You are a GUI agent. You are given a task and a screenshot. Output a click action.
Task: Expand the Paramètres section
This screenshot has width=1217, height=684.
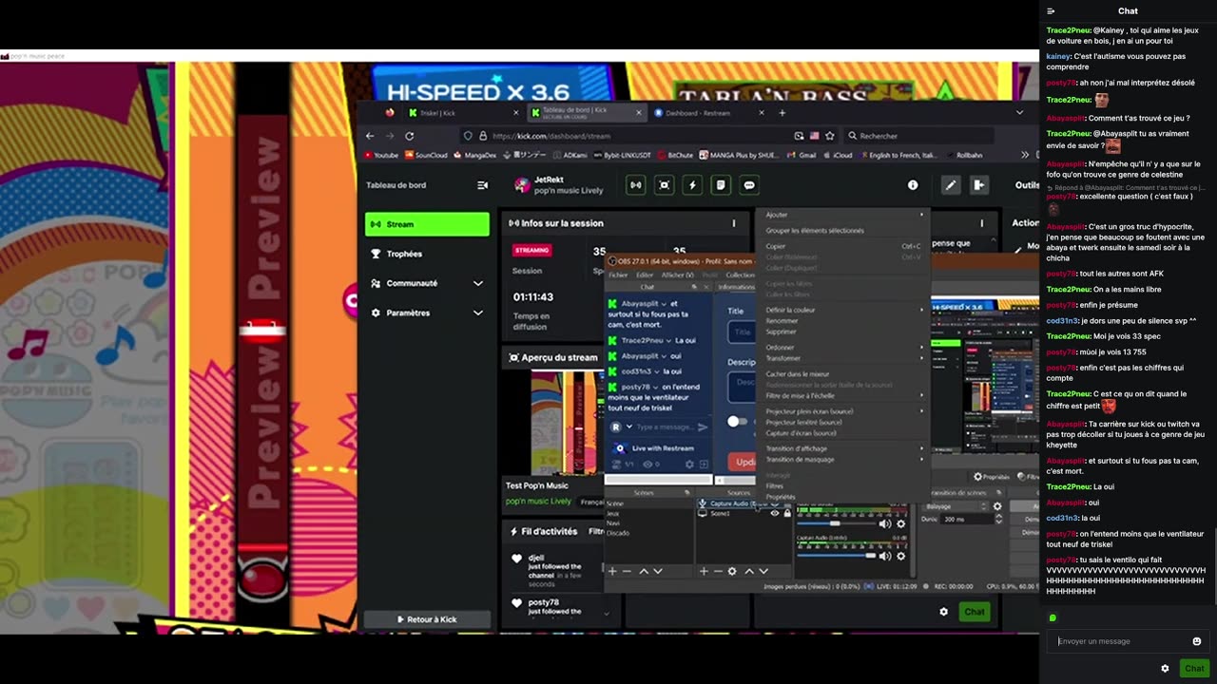pos(427,313)
